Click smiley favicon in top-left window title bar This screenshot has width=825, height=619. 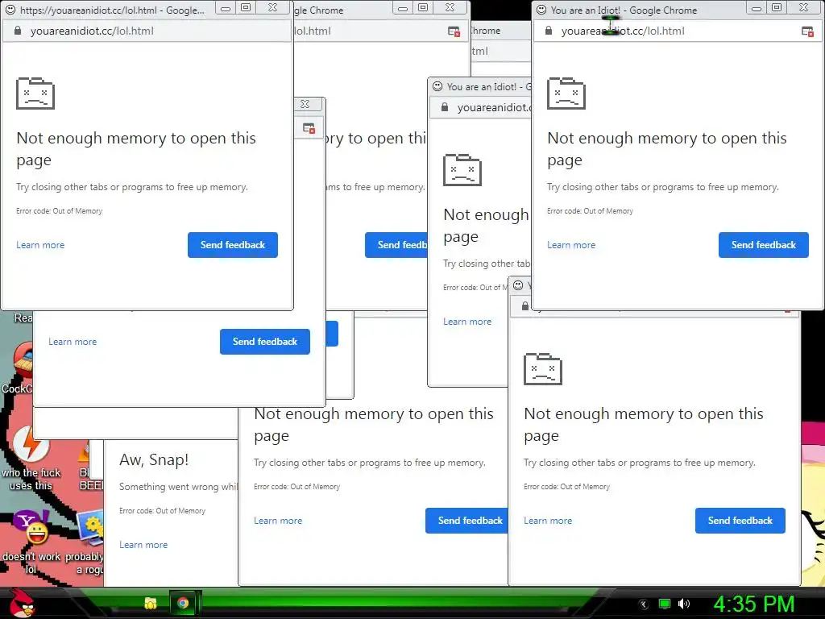[10, 10]
